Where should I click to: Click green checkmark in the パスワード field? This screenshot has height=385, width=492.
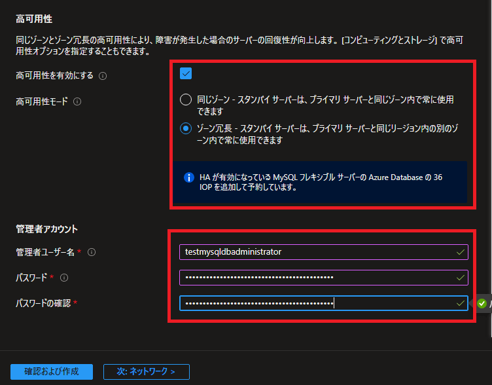click(461, 278)
